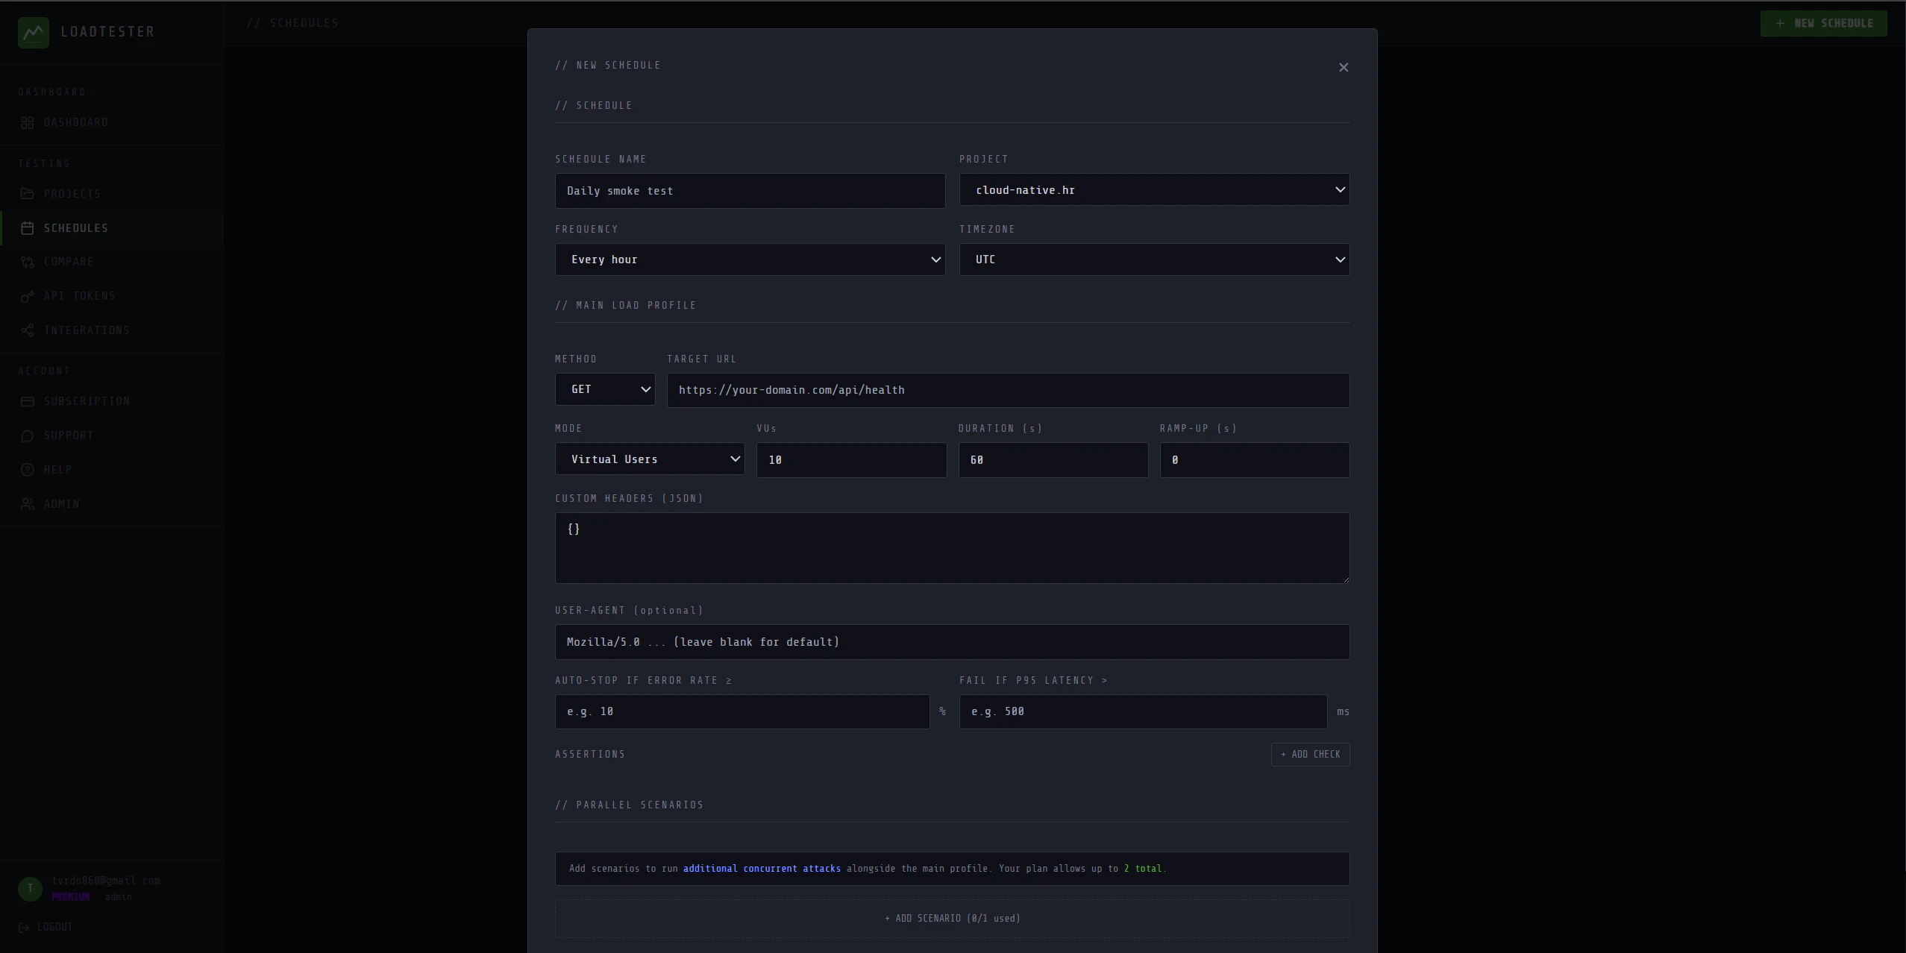This screenshot has height=953, width=1906.
Task: Select API Tokens in the sidebar
Action: [x=79, y=296]
